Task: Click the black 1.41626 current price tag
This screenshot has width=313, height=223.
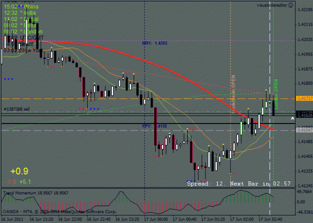Action: pyautogui.click(x=304, y=114)
